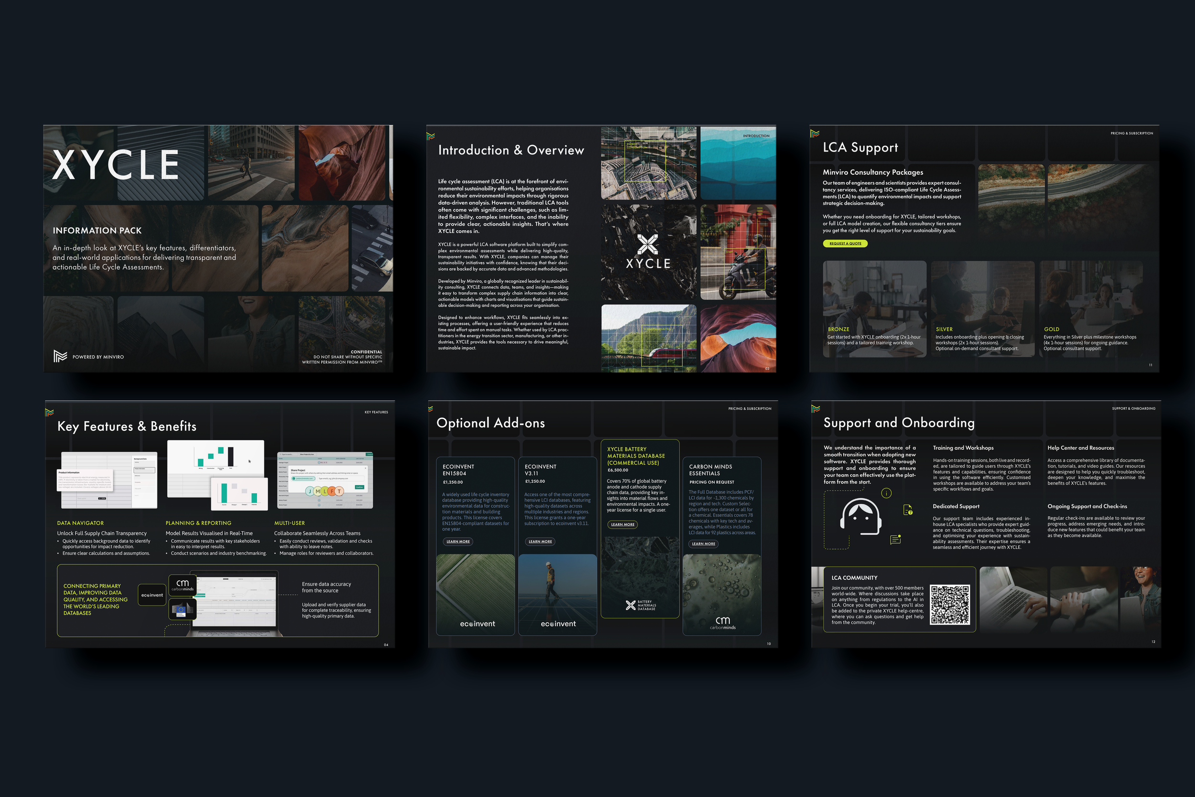Click the Minviro logo beside Powered by Minviro
Image resolution: width=1195 pixels, height=797 pixels.
coord(60,356)
